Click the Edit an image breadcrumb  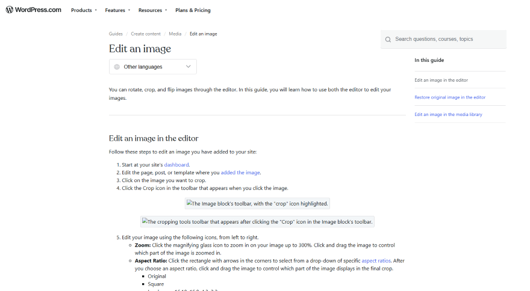coord(204,34)
